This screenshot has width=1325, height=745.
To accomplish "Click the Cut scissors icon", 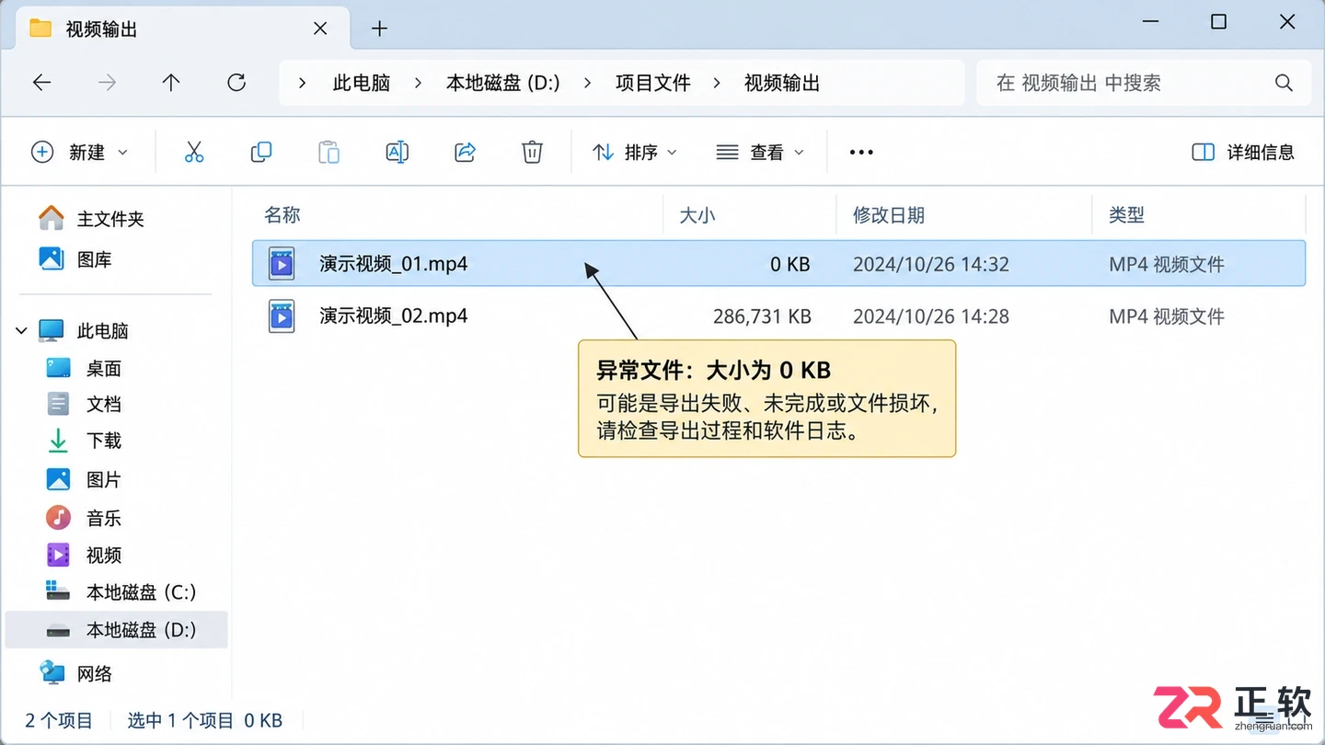I will [194, 152].
